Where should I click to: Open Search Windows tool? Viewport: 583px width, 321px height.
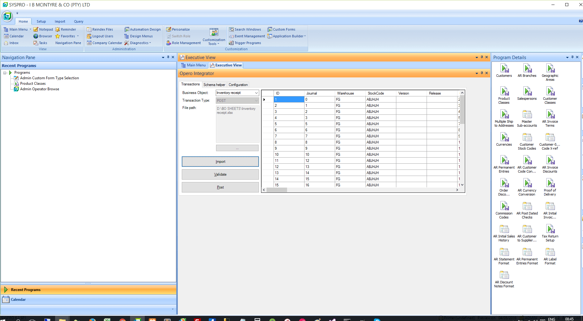[245, 29]
